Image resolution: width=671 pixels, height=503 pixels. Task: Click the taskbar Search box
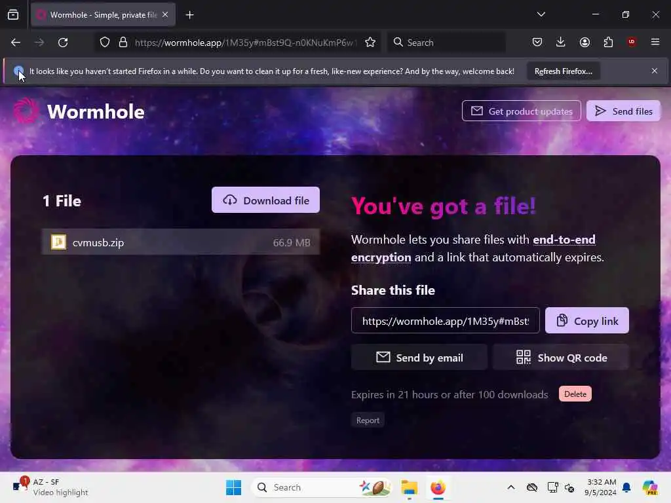pyautogui.click(x=321, y=487)
